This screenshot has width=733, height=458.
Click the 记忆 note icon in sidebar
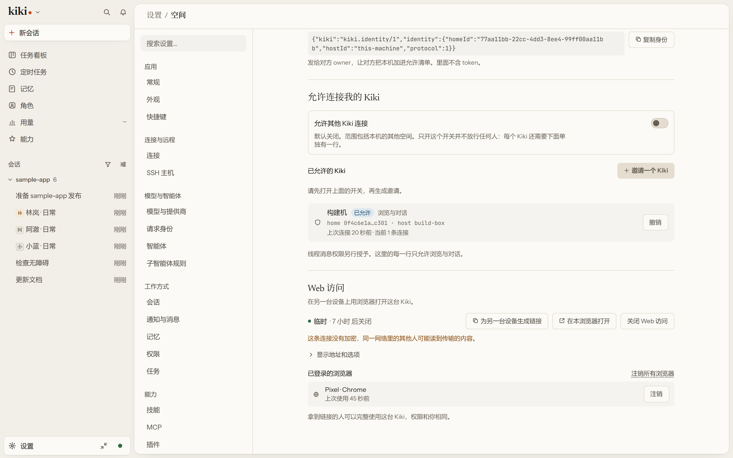pyautogui.click(x=12, y=89)
